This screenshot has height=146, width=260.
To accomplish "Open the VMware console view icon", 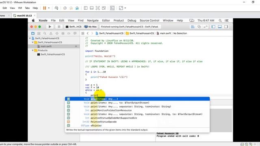I will coord(112,8).
